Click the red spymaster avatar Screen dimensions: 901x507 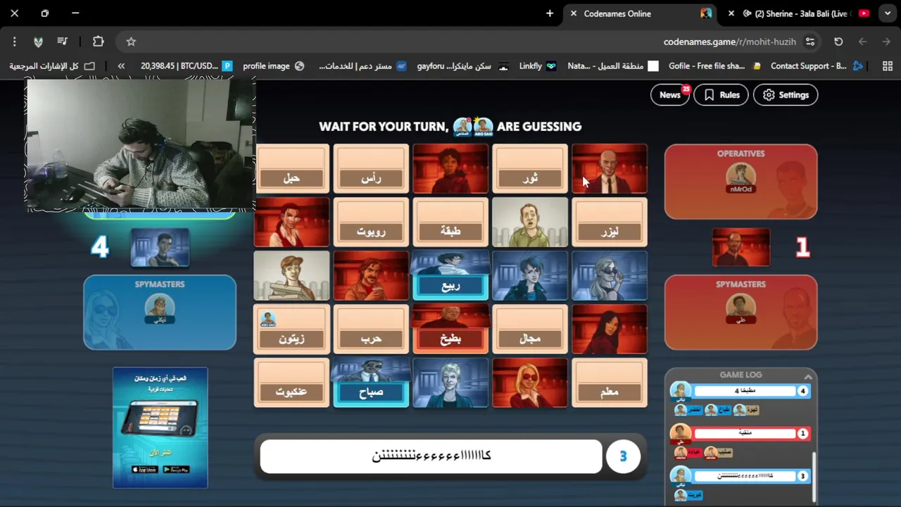pyautogui.click(x=741, y=308)
